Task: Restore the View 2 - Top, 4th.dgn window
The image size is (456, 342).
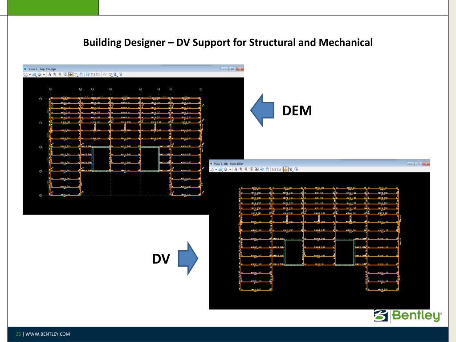Action: point(232,69)
